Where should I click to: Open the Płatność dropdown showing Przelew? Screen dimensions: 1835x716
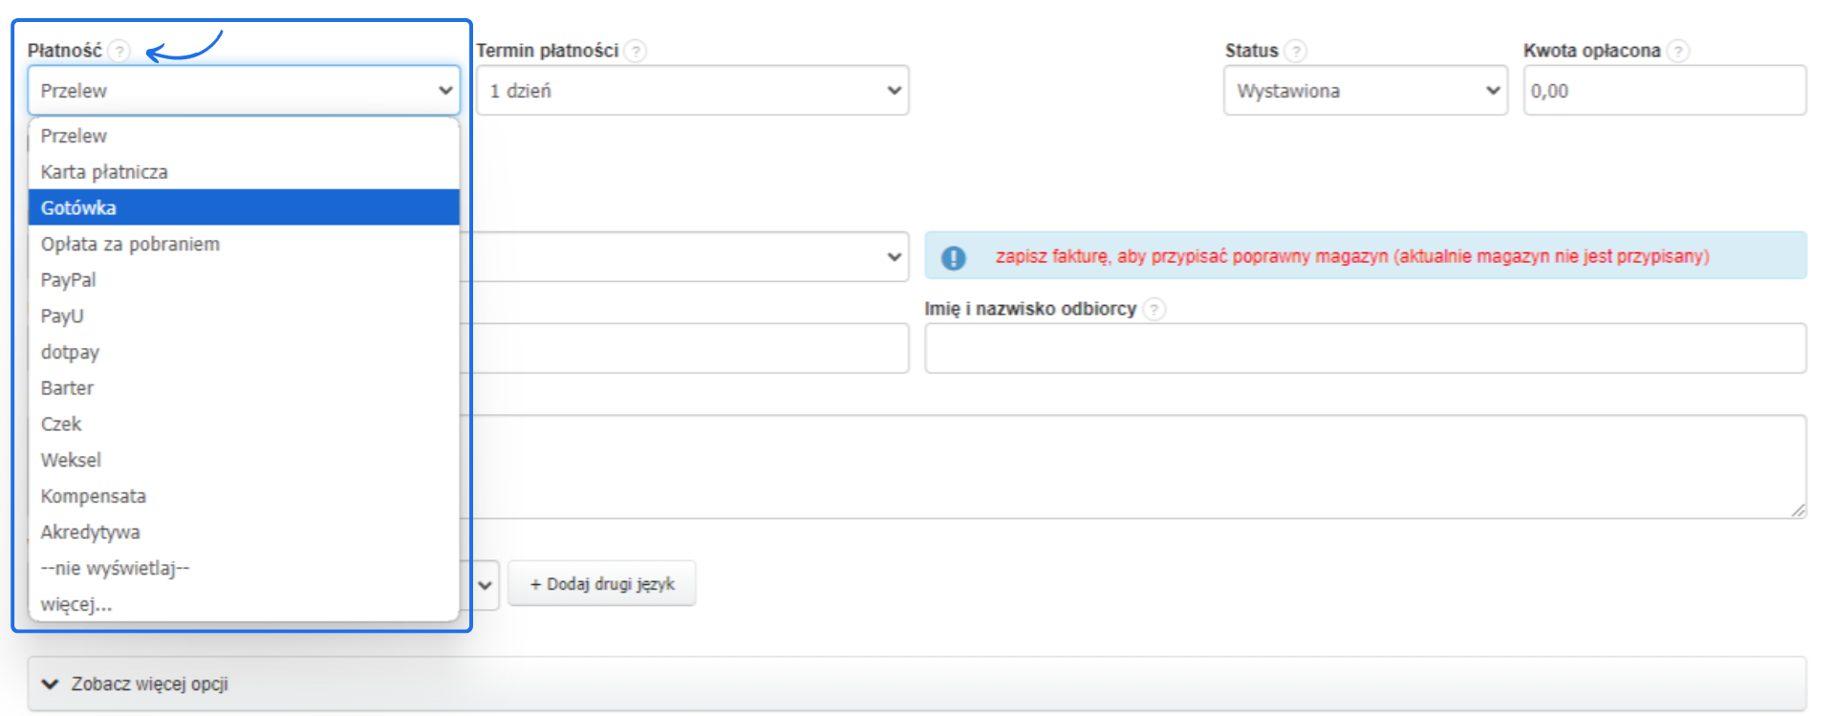click(244, 91)
